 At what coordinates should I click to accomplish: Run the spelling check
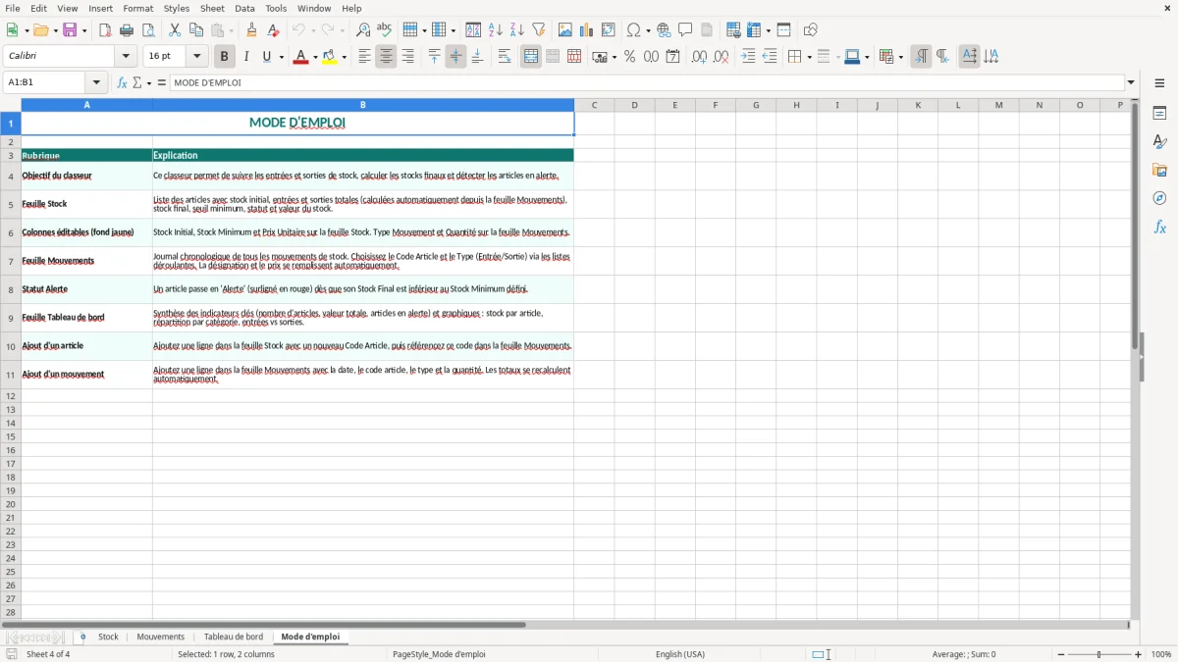pos(384,30)
